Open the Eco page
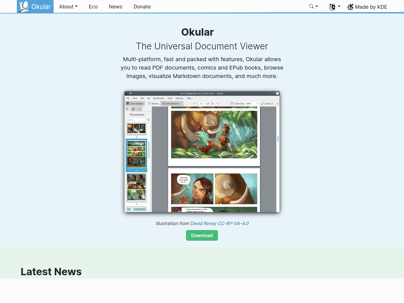Viewport: 404px width, 303px height. (x=93, y=6)
